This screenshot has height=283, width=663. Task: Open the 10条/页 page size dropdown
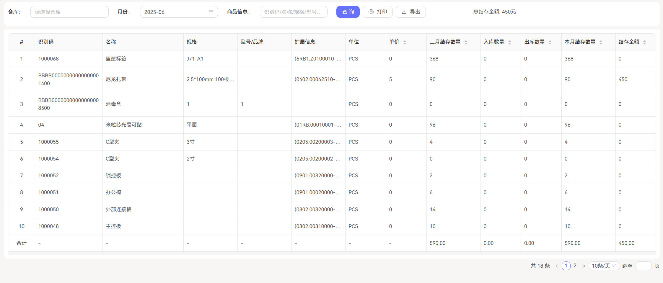tap(604, 266)
